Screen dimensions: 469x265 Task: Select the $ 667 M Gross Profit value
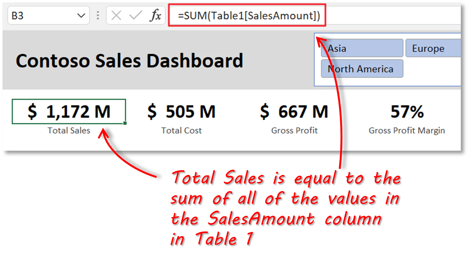pos(294,111)
